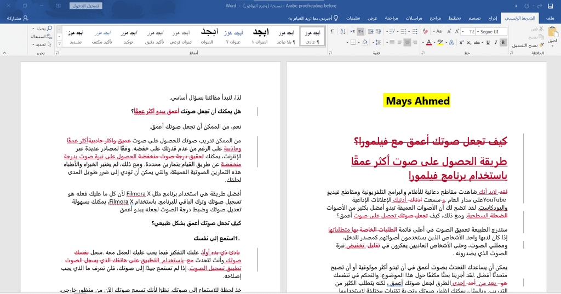Click the multilevel list icon

coord(391,32)
